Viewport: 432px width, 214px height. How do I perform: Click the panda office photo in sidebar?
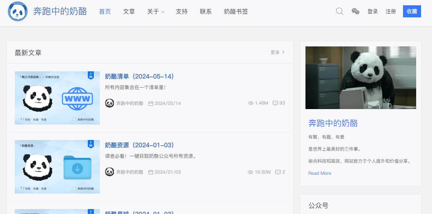(x=361, y=78)
